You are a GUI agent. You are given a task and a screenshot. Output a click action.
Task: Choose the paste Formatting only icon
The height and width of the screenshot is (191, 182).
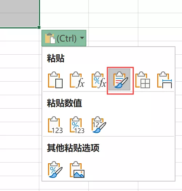[x=55, y=169]
